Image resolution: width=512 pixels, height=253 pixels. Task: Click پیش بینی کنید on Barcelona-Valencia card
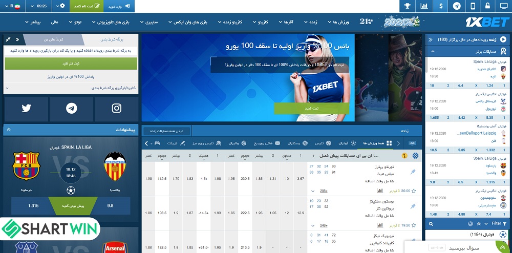73,206
